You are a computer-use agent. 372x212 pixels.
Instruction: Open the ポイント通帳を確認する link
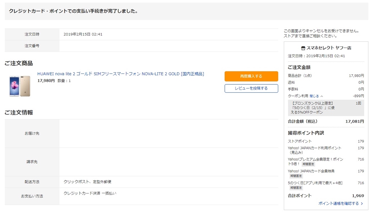point(339,203)
